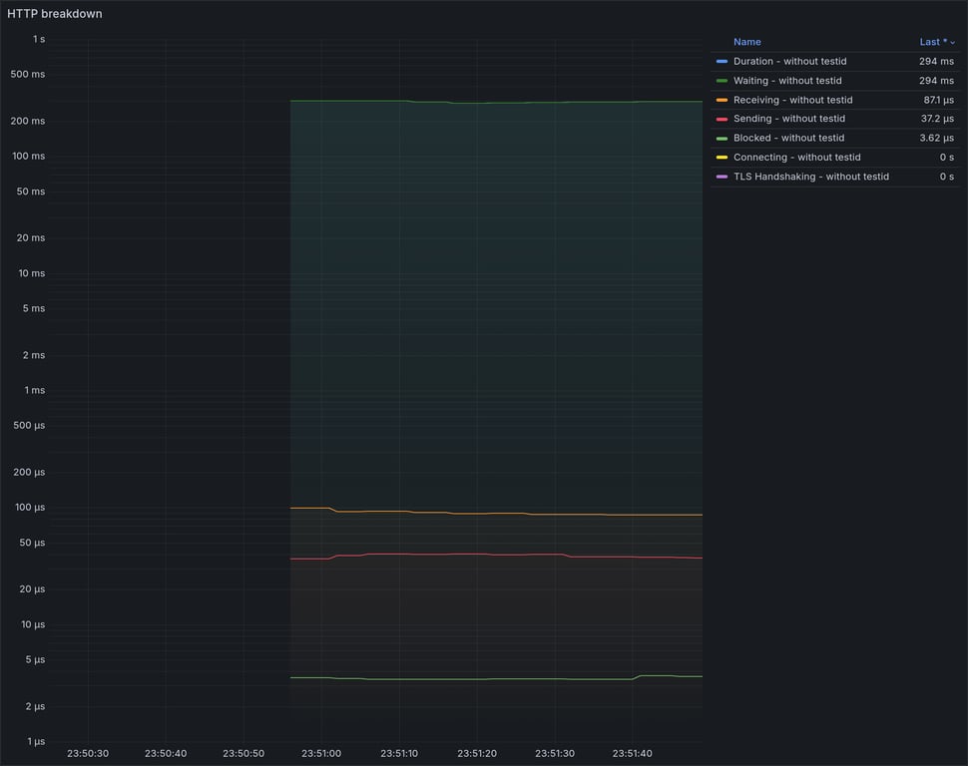Toggle TLS Handshaking - without testid series
Image resolution: width=968 pixels, height=766 pixels.
(811, 177)
